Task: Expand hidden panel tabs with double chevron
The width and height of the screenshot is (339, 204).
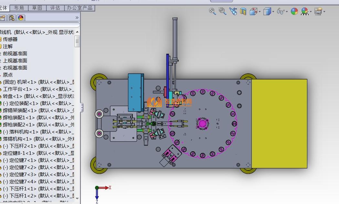Action: coord(77,18)
